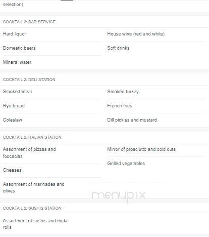Click the Cheeses entry

click(12, 170)
